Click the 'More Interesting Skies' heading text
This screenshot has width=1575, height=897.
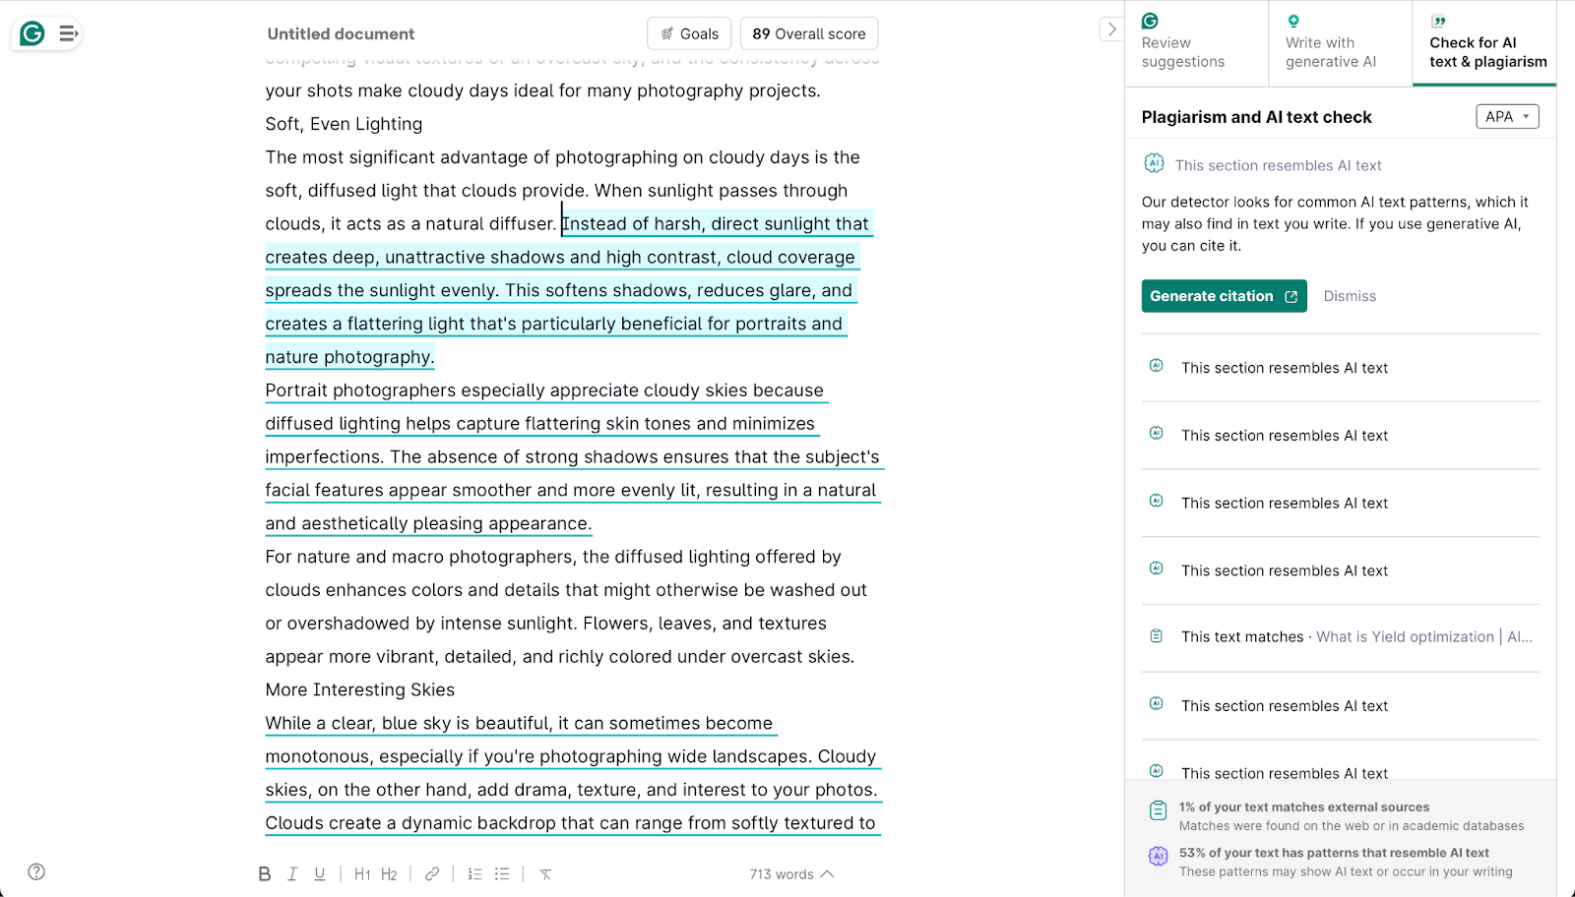360,689
